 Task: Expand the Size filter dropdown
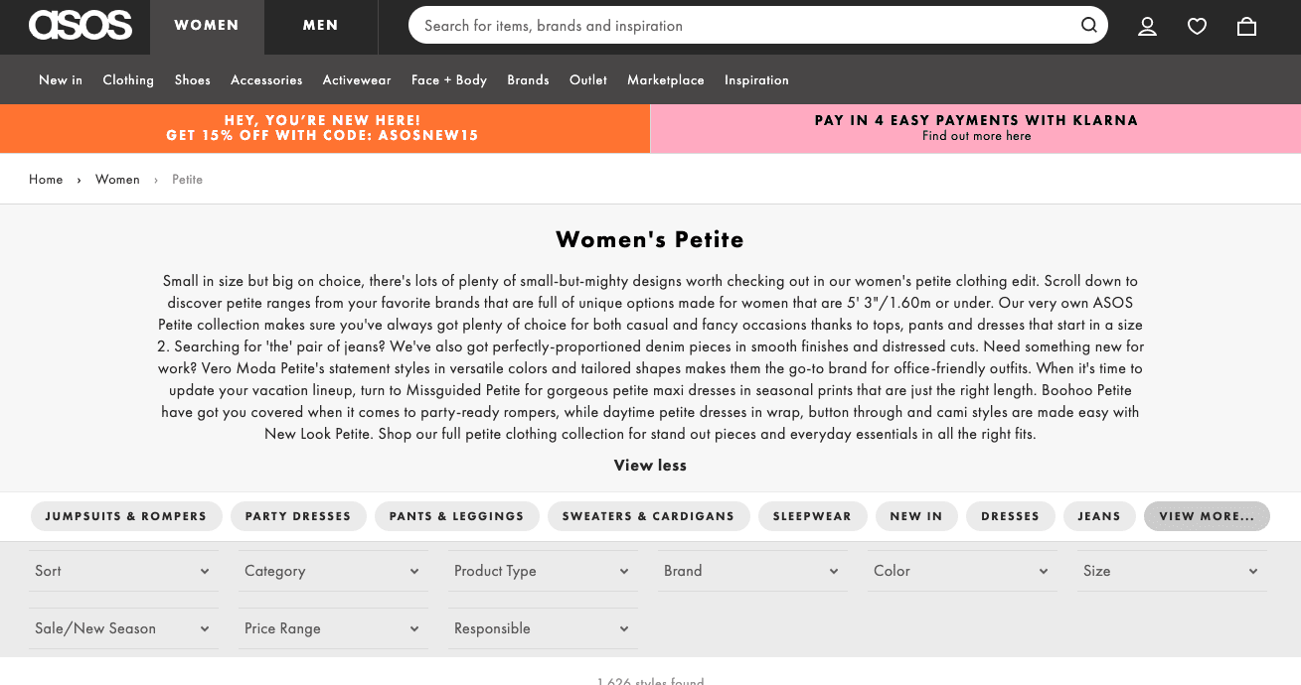coord(1172,571)
